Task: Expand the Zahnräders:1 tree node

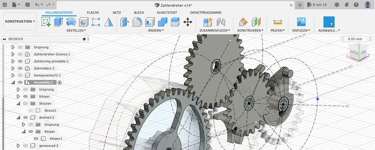Action: [x=13, y=68]
